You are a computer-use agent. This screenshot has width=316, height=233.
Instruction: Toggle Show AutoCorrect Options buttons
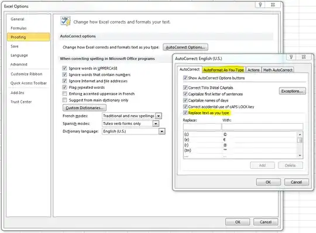(x=185, y=78)
